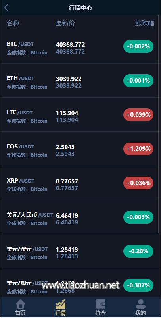Open the 我的 profile icon
Image resolution: width=161 pixels, height=318 pixels.
(140, 307)
